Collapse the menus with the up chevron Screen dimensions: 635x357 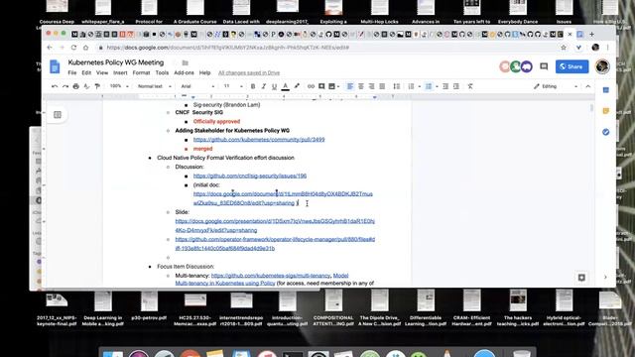point(588,86)
